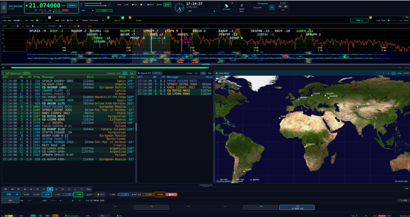410x217 pixels.
Task: Hide the waterfall controls with Hide button
Action: 359,20
